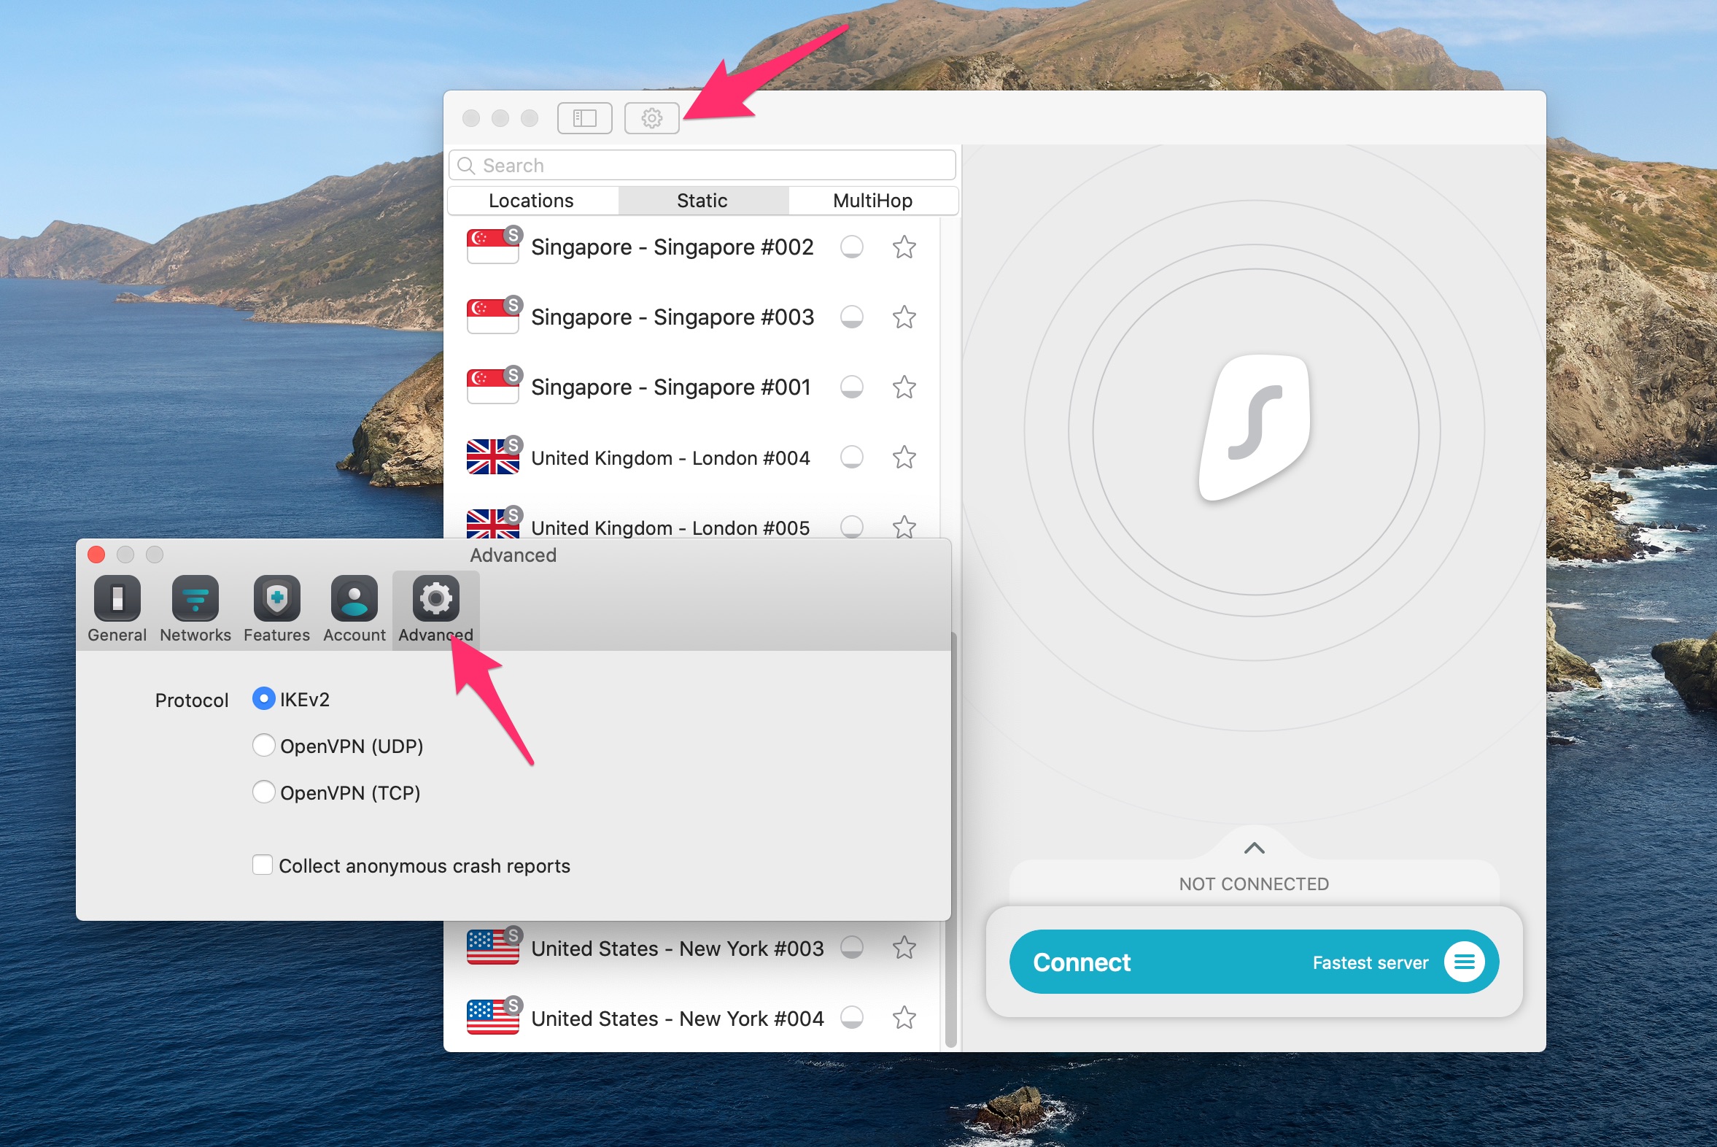Toggle the sidebar panel toolbar button

(x=584, y=117)
